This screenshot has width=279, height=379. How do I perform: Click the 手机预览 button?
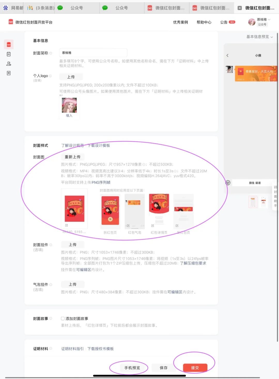(x=132, y=368)
